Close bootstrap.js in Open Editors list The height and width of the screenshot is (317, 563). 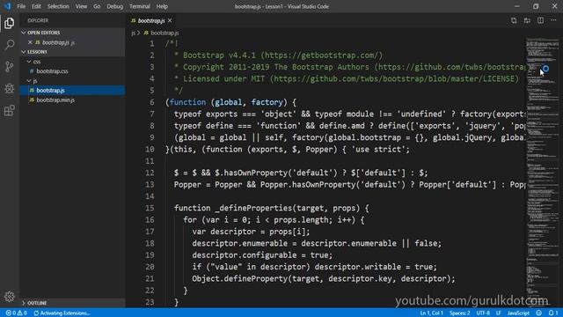point(30,42)
